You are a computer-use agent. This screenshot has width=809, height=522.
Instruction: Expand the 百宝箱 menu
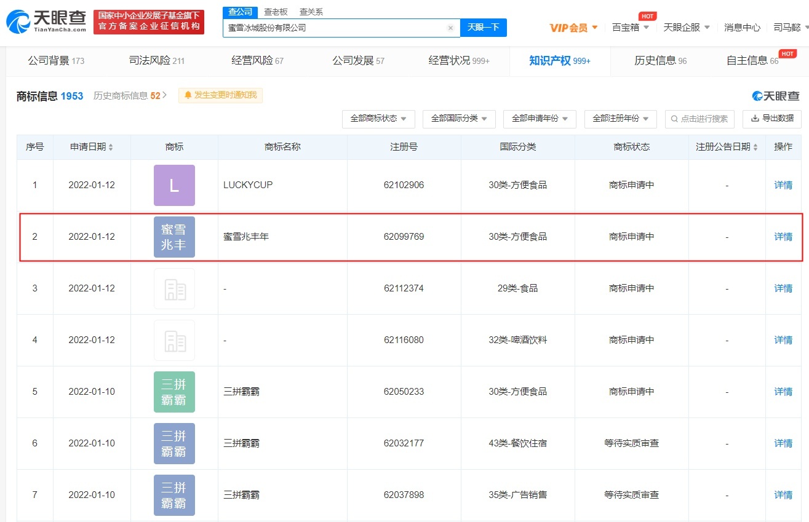pyautogui.click(x=631, y=28)
